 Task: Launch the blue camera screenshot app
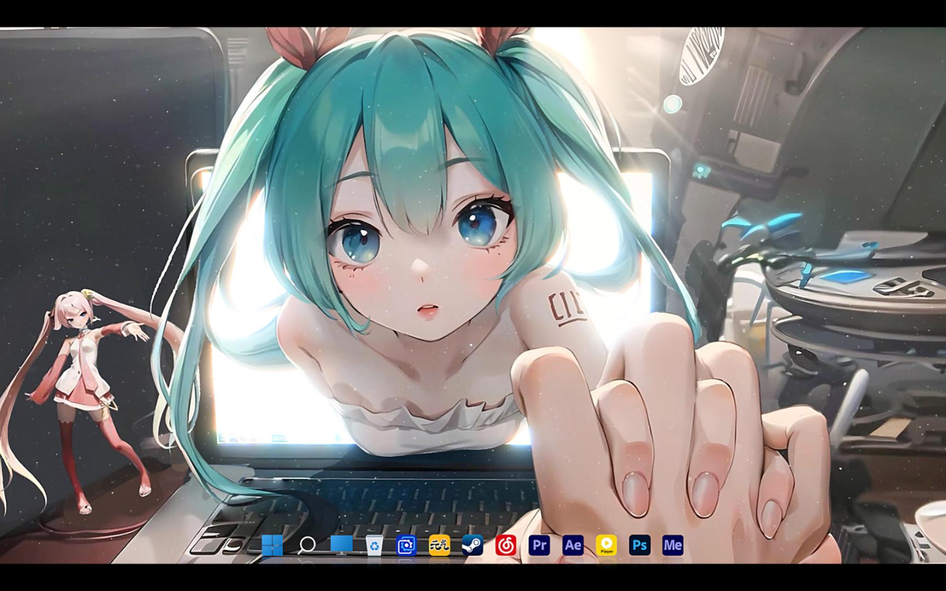click(x=406, y=545)
